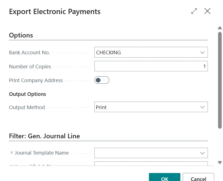Open the Bank Account No. dropdown arrow

point(202,52)
